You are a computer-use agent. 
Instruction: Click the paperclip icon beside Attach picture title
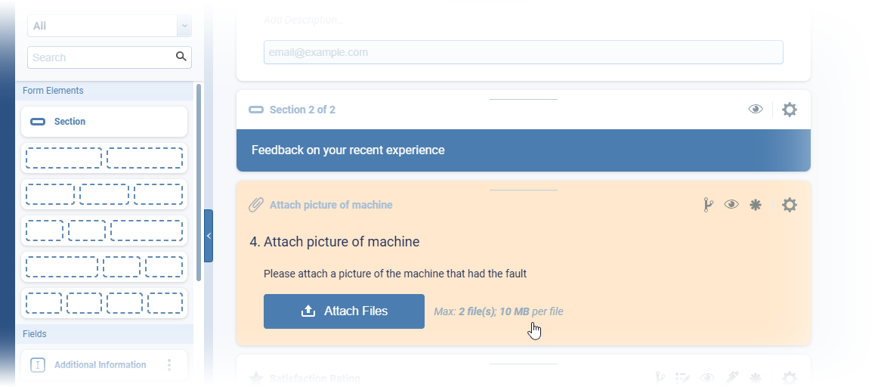pyautogui.click(x=256, y=205)
